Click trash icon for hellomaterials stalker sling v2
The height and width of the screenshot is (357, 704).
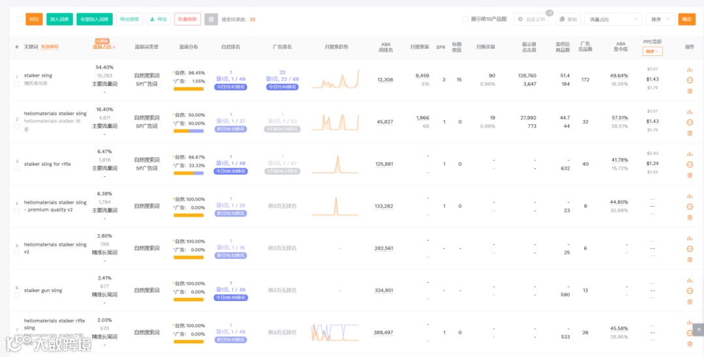[x=690, y=259]
